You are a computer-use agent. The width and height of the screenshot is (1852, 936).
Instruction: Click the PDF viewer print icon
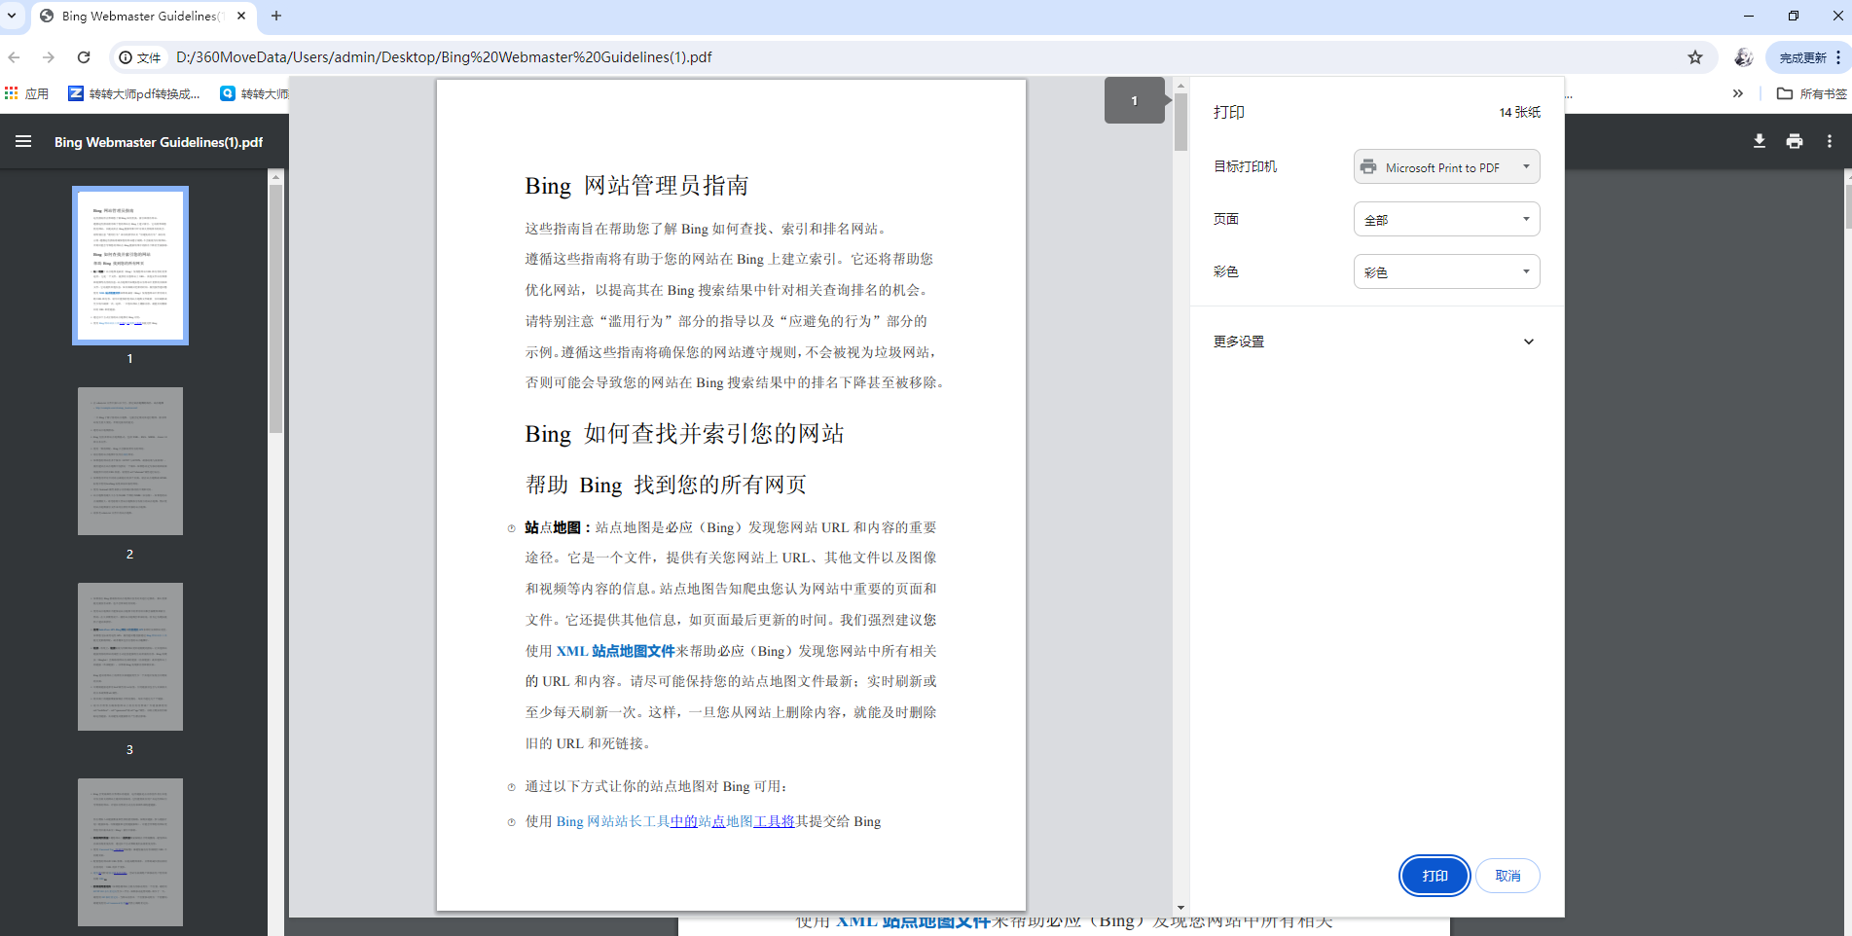click(x=1794, y=141)
